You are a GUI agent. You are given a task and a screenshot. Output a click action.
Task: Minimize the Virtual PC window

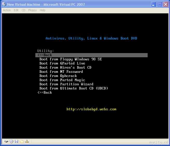point(154,4)
